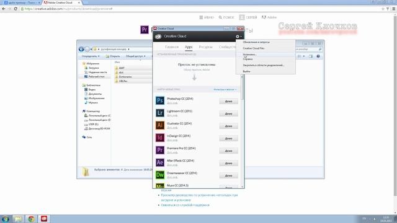Click the Lightroom CC (2015) Lr icon
Viewport: 397px width, 223px height.
coord(160,113)
